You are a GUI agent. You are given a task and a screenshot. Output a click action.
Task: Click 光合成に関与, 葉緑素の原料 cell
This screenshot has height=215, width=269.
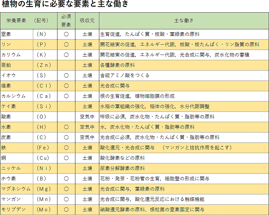click(184, 189)
